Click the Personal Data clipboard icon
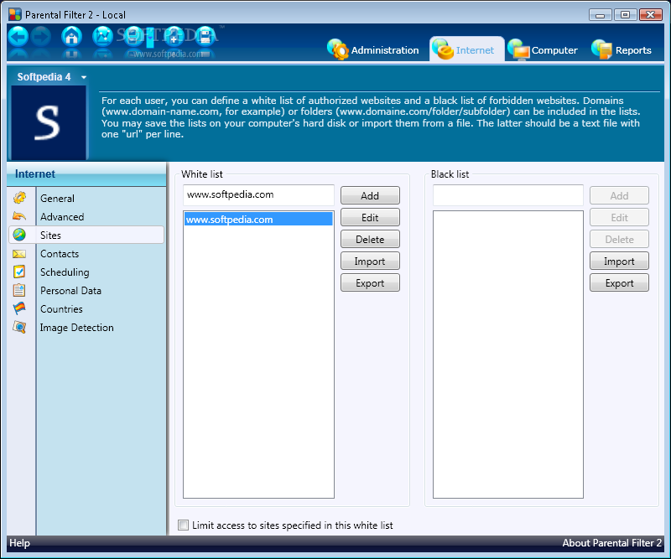The image size is (671, 559). (x=19, y=290)
